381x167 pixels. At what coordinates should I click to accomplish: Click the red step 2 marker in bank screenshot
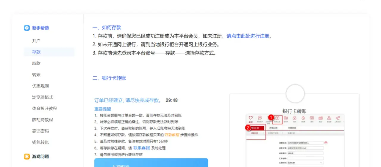pyautogui.click(x=248, y=128)
